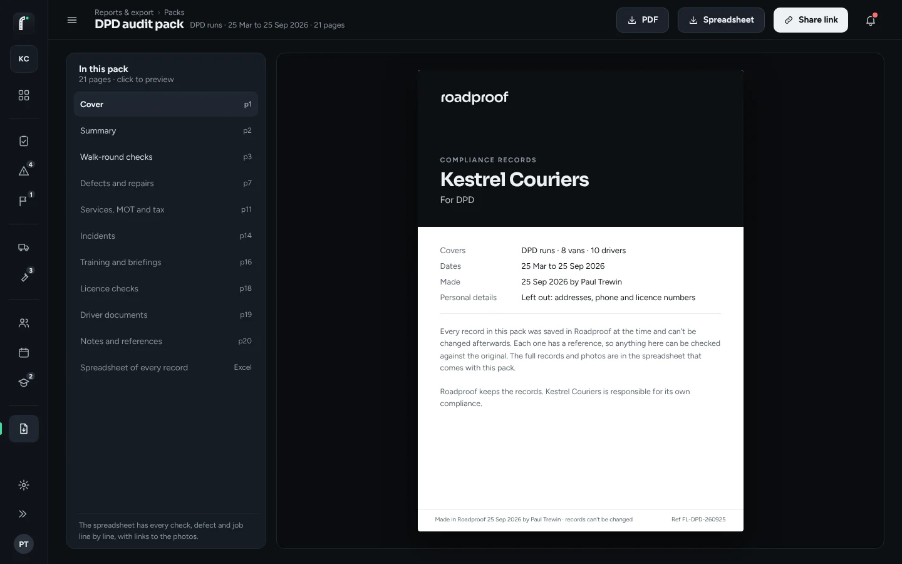902x564 pixels.
Task: Go to the Packs breadcrumb
Action: point(174,13)
